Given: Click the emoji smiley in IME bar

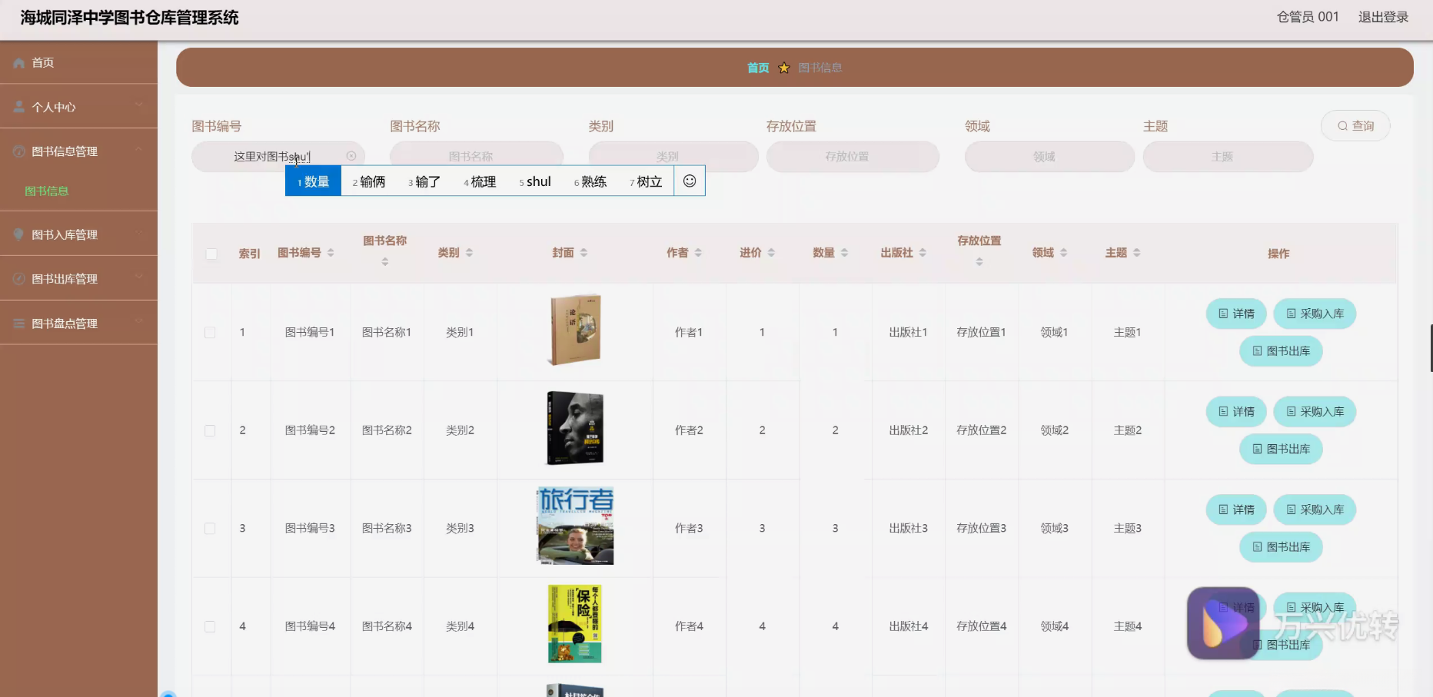Looking at the screenshot, I should (690, 181).
